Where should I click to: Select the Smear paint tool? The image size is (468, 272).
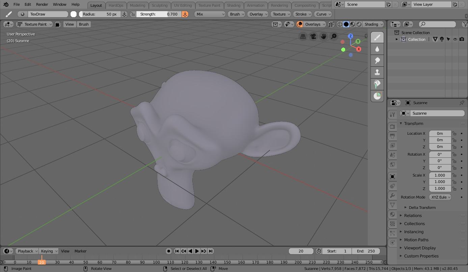pos(377,61)
